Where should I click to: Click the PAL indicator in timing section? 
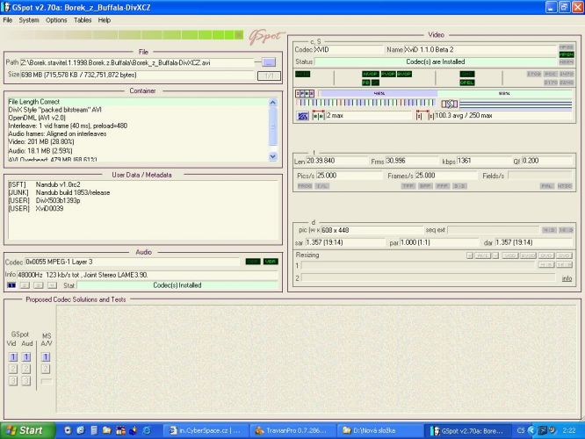point(547,186)
